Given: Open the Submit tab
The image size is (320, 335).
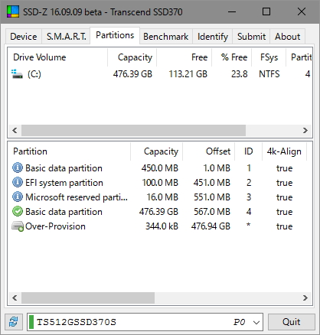Looking at the screenshot, I should tap(251, 37).
